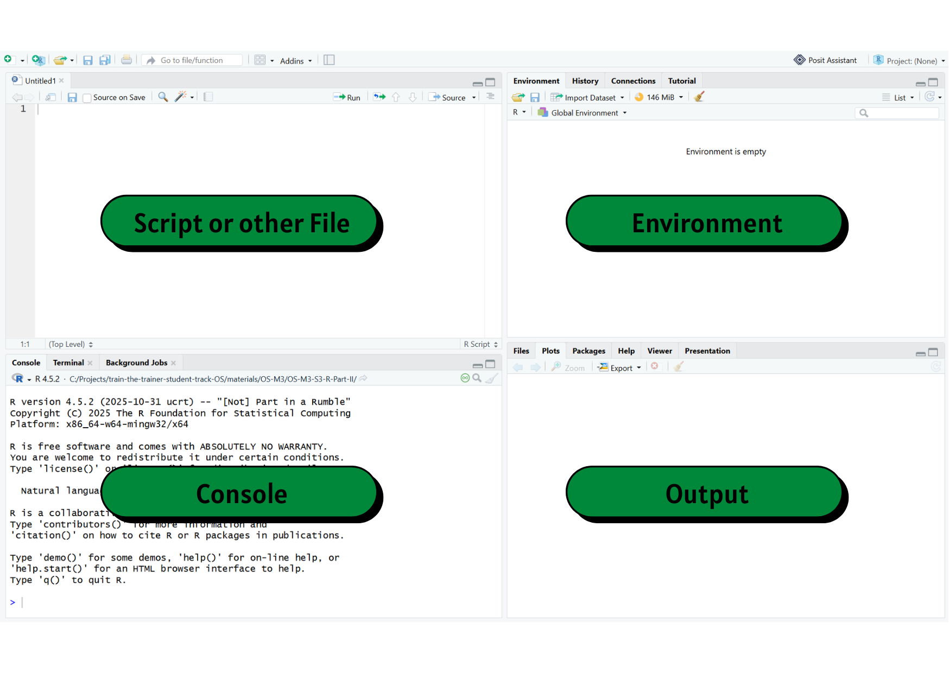Close the Untitled1 tab
This screenshot has width=949, height=673.
click(62, 81)
